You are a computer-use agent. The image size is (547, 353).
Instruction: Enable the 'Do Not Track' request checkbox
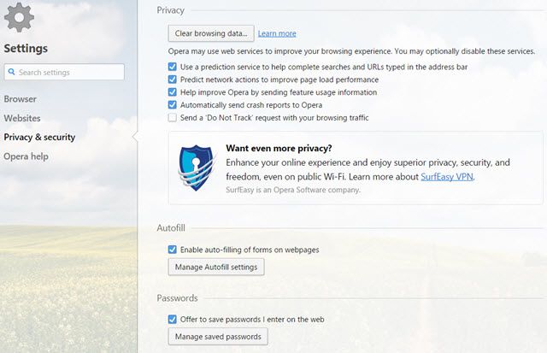coord(174,118)
